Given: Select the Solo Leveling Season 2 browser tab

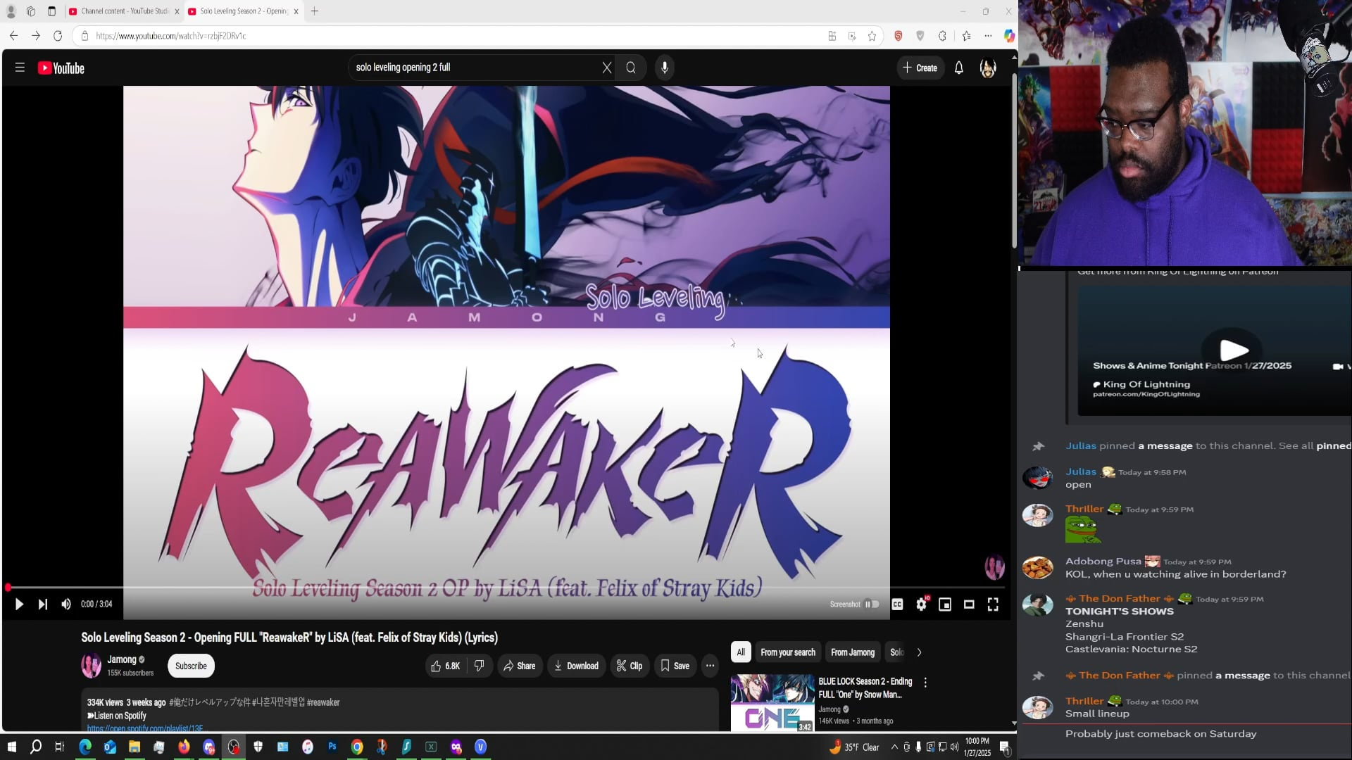Looking at the screenshot, I should [244, 11].
